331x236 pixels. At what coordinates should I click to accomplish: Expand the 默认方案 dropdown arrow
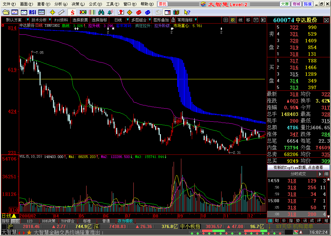click(28, 20)
